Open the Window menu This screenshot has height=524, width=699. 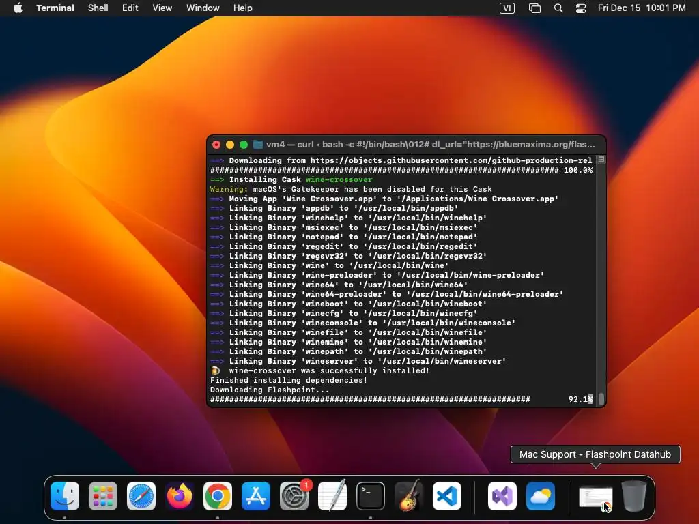[203, 8]
